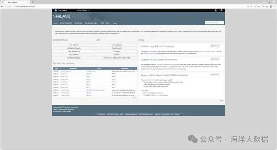The width and height of the screenshot is (277, 150).
Task: Open a new browser tab with plus icon
Action: [32, 2]
